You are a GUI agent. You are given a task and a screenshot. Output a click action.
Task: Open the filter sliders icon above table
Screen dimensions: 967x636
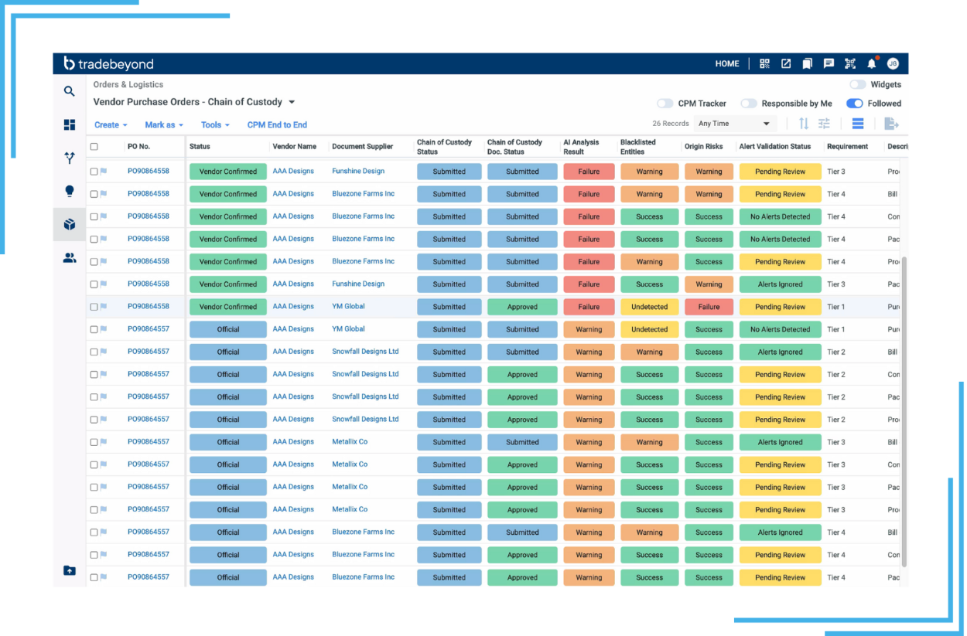(x=825, y=124)
